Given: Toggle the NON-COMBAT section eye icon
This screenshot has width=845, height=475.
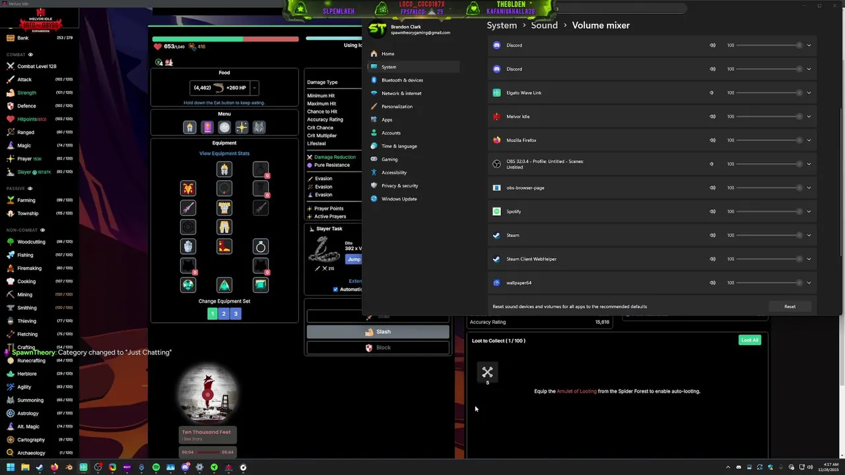Looking at the screenshot, I should (x=43, y=230).
